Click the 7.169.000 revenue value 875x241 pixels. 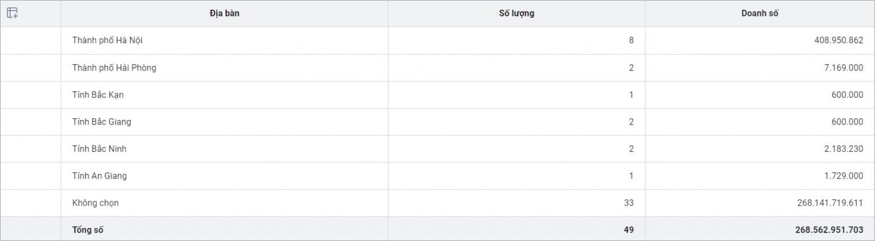[x=844, y=68]
